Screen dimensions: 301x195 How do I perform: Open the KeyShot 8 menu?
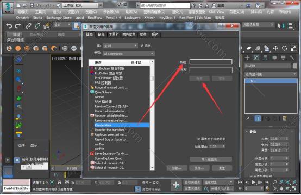click(167, 18)
